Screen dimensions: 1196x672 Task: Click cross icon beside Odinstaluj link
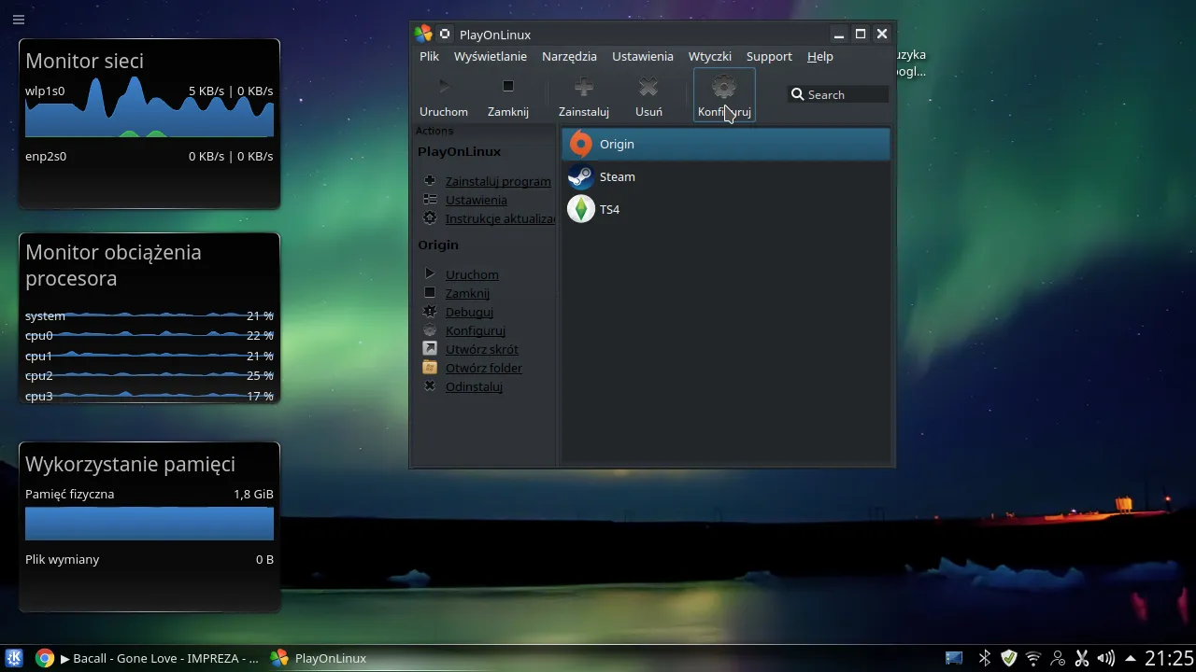pos(430,386)
